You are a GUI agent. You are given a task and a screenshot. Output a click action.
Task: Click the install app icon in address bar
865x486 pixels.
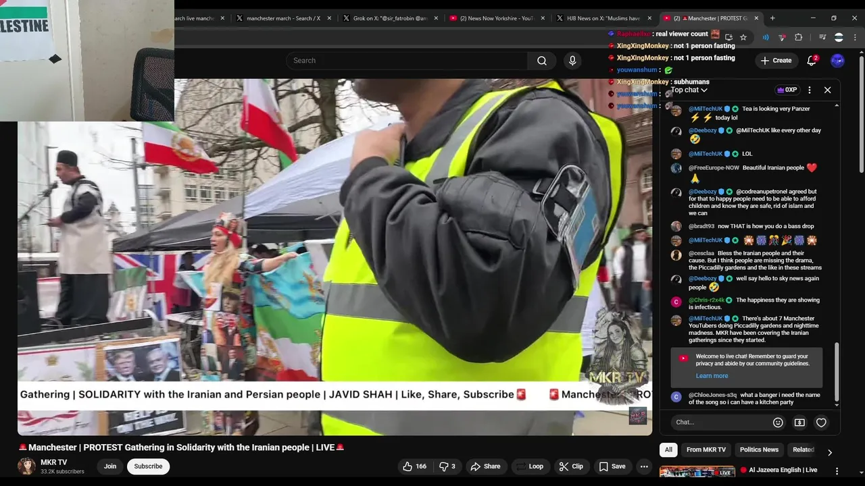click(728, 37)
